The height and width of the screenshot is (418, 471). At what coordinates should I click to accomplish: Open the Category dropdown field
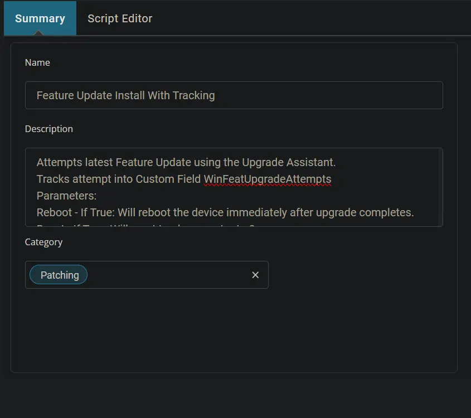pos(147,275)
